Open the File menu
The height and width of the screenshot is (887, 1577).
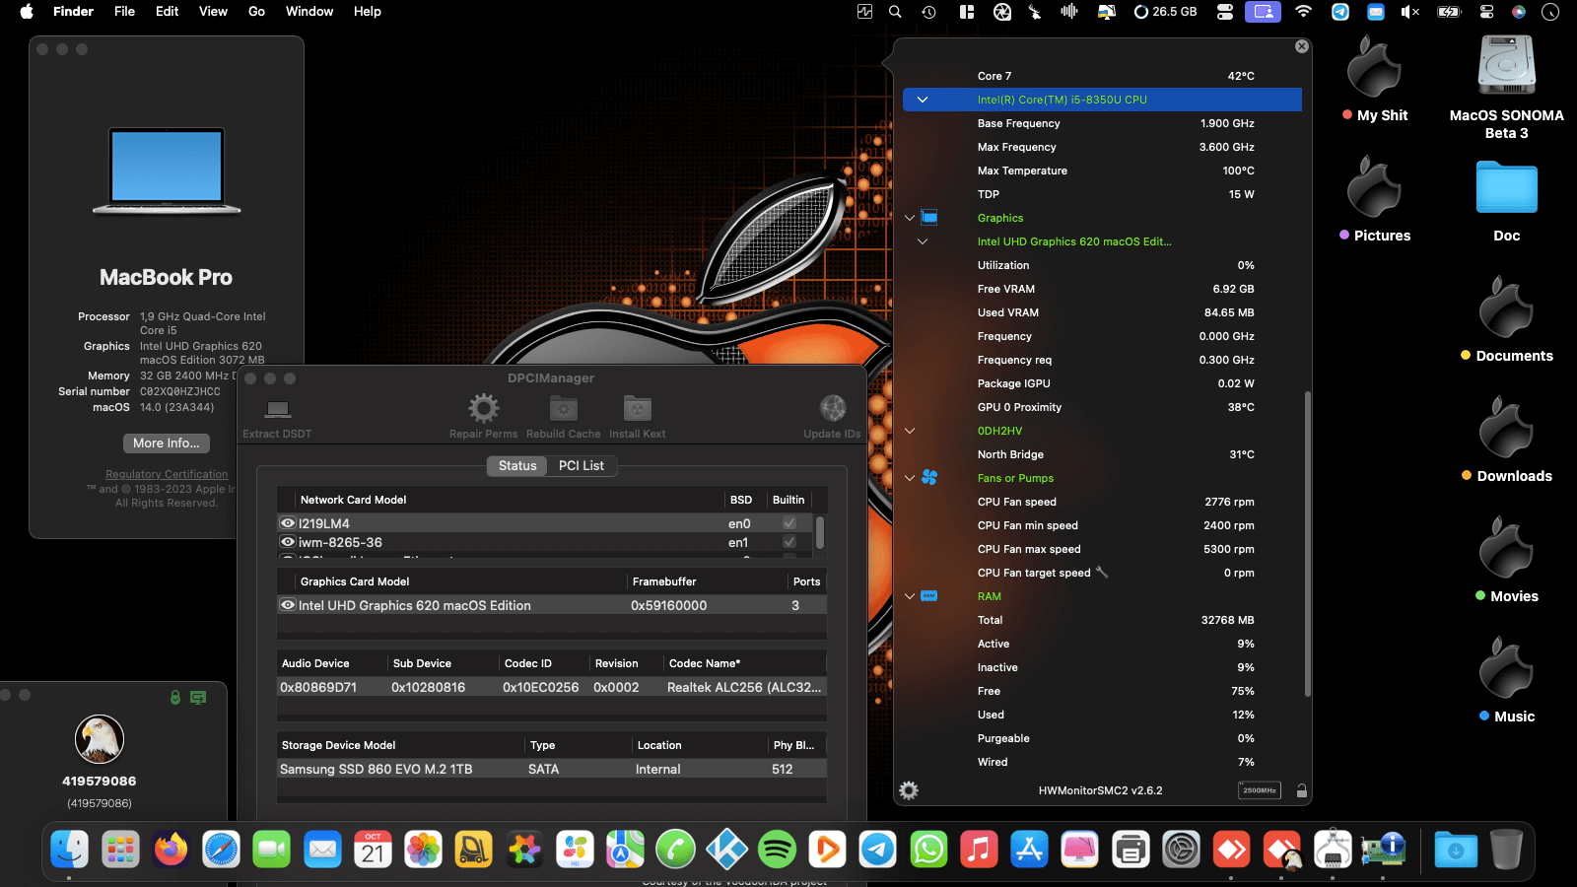point(124,12)
